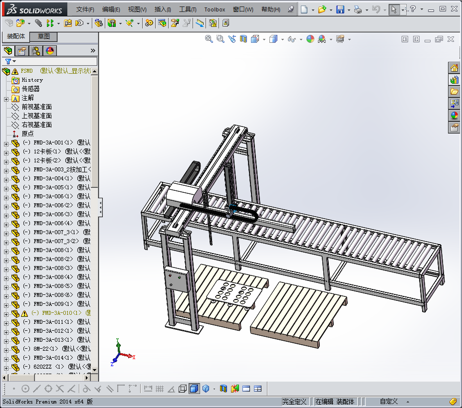The width and height of the screenshot is (462, 408).
Task: Click the Apply Scene color ball icon
Action: [322, 39]
